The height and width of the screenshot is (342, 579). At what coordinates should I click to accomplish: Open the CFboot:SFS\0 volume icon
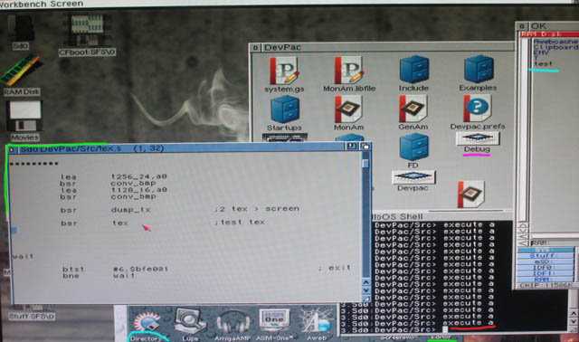click(87, 35)
